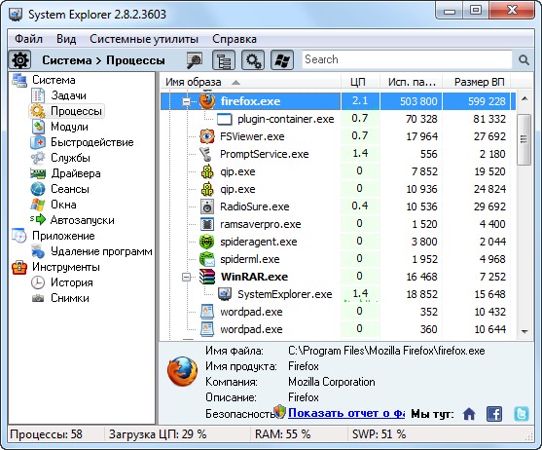The image size is (542, 450).
Task: Sort by Размер ВП column header
Action: point(477,82)
